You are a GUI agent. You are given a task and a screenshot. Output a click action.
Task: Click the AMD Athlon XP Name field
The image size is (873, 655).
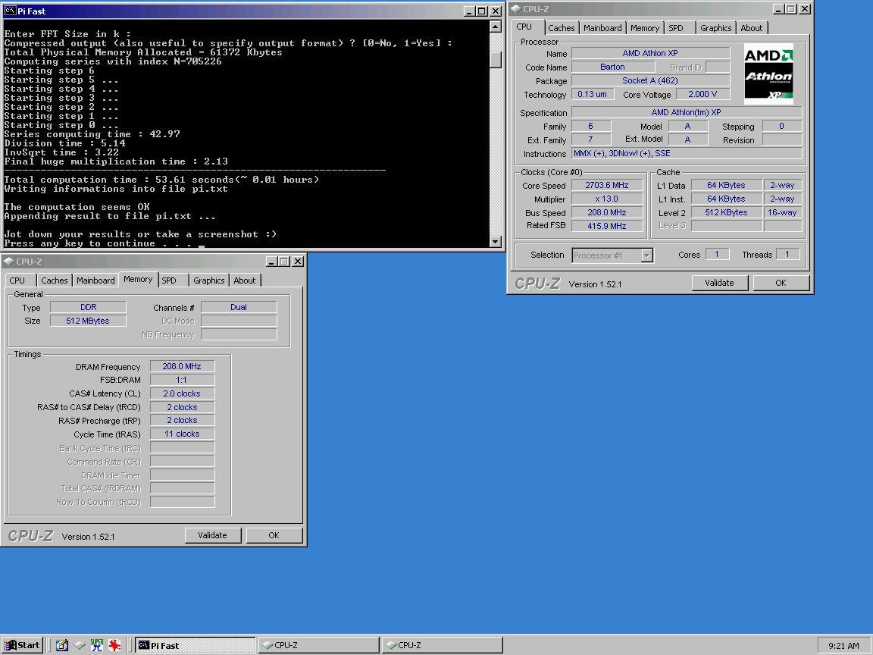(x=650, y=53)
